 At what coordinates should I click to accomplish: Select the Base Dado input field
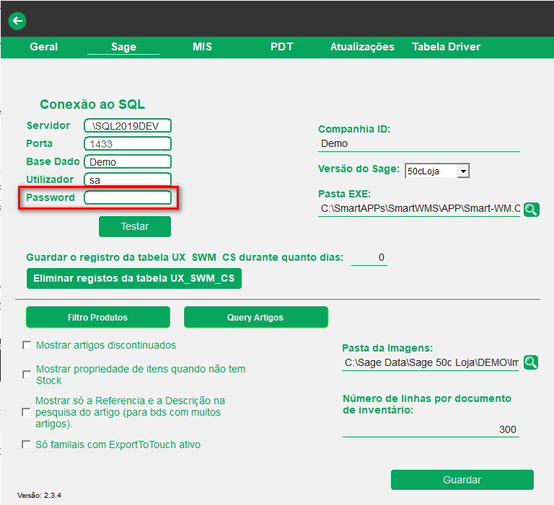tap(128, 162)
